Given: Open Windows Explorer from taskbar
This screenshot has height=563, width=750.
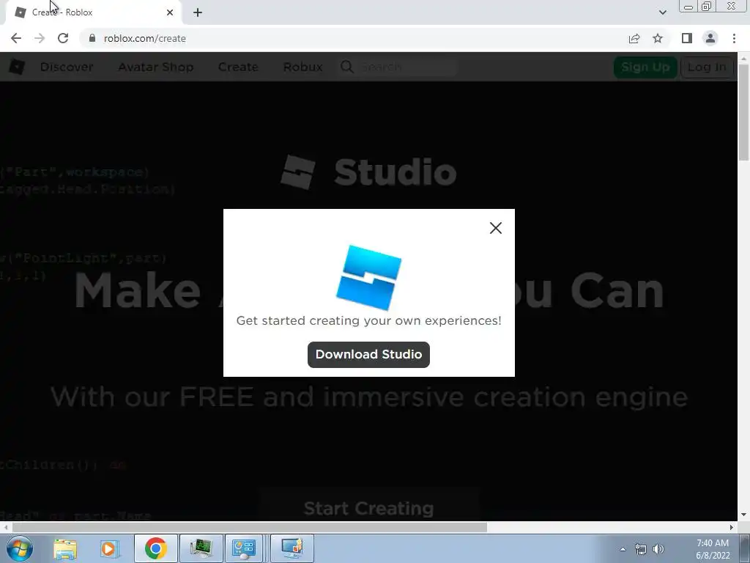Looking at the screenshot, I should point(65,548).
